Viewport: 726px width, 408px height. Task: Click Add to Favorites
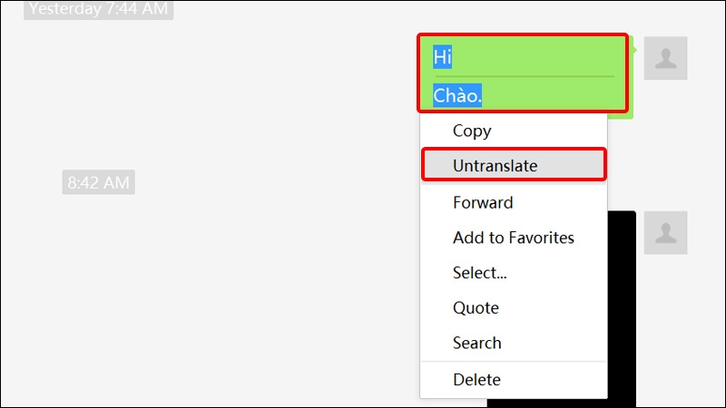click(514, 238)
